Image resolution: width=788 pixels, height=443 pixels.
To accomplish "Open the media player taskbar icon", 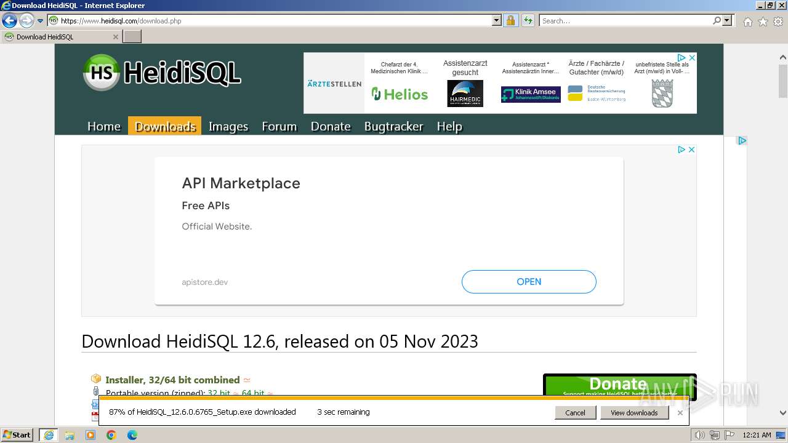I will [x=90, y=435].
